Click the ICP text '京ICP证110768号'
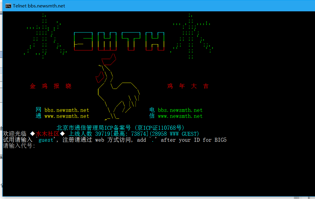Screen dimensions: 315x199 pos(160,128)
